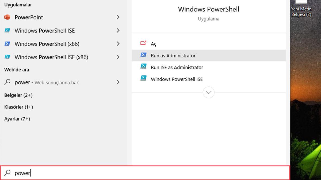Image resolution: width=321 pixels, height=180 pixels.
Task: Click the Windows PowerShell (x86) icon
Action: tap(7, 44)
